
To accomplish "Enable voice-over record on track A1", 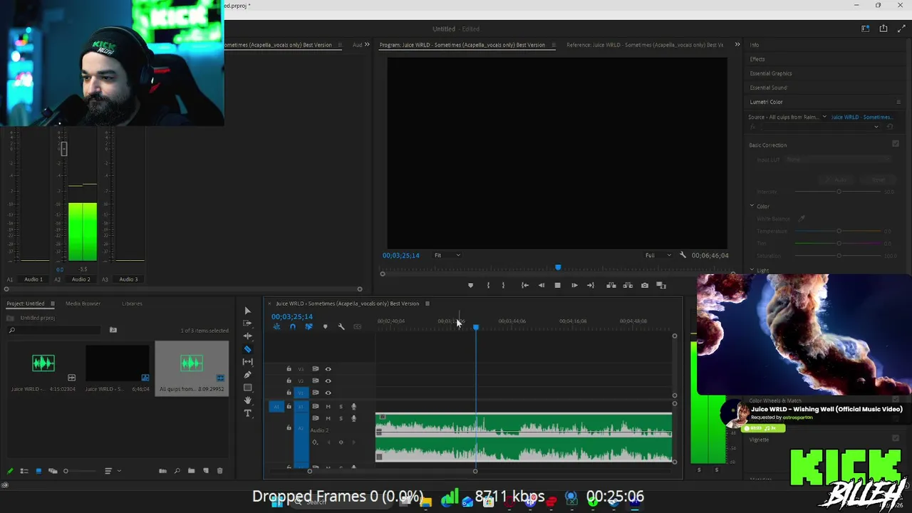I will (353, 407).
